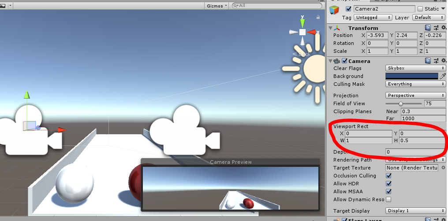Viewport: 448px width, 221px height.
Task: Open Clear Flags dropdown showing Skybox
Action: pyautogui.click(x=415, y=68)
